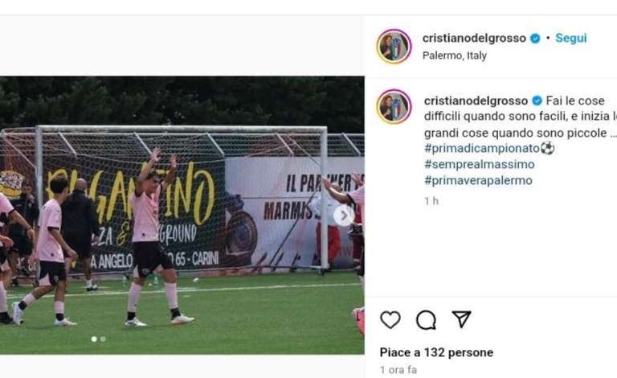617x378 pixels.
Task: Select the first carousel dot indicator
Action: (x=94, y=339)
